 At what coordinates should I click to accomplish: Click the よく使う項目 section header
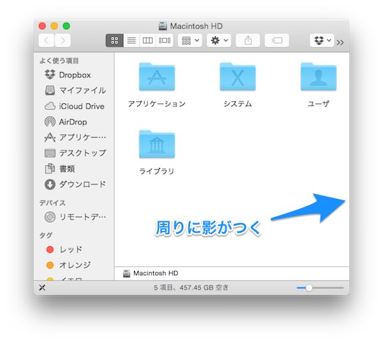click(x=59, y=61)
